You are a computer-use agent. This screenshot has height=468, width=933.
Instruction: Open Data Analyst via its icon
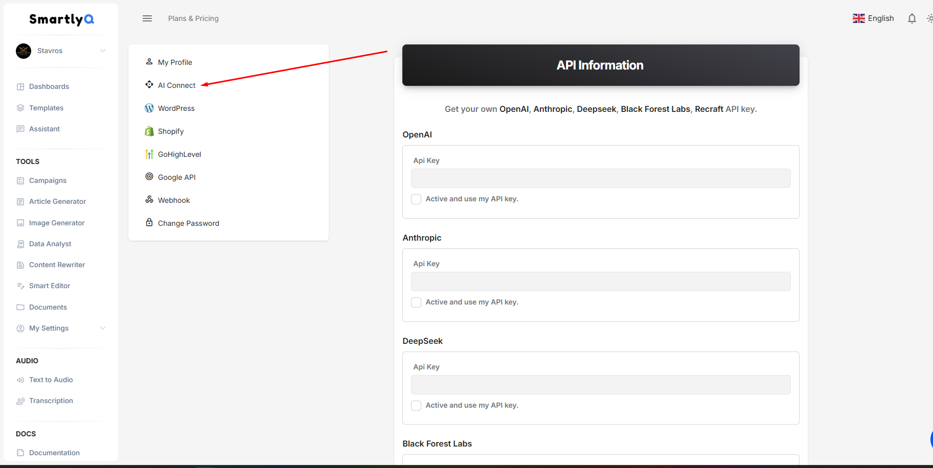20,244
